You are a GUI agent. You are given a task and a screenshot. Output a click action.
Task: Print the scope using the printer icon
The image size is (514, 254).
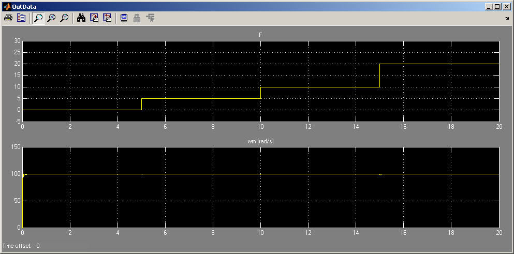coord(8,18)
